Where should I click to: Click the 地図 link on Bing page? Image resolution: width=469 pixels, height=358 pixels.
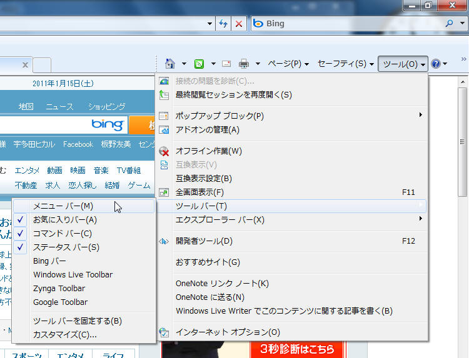click(26, 107)
